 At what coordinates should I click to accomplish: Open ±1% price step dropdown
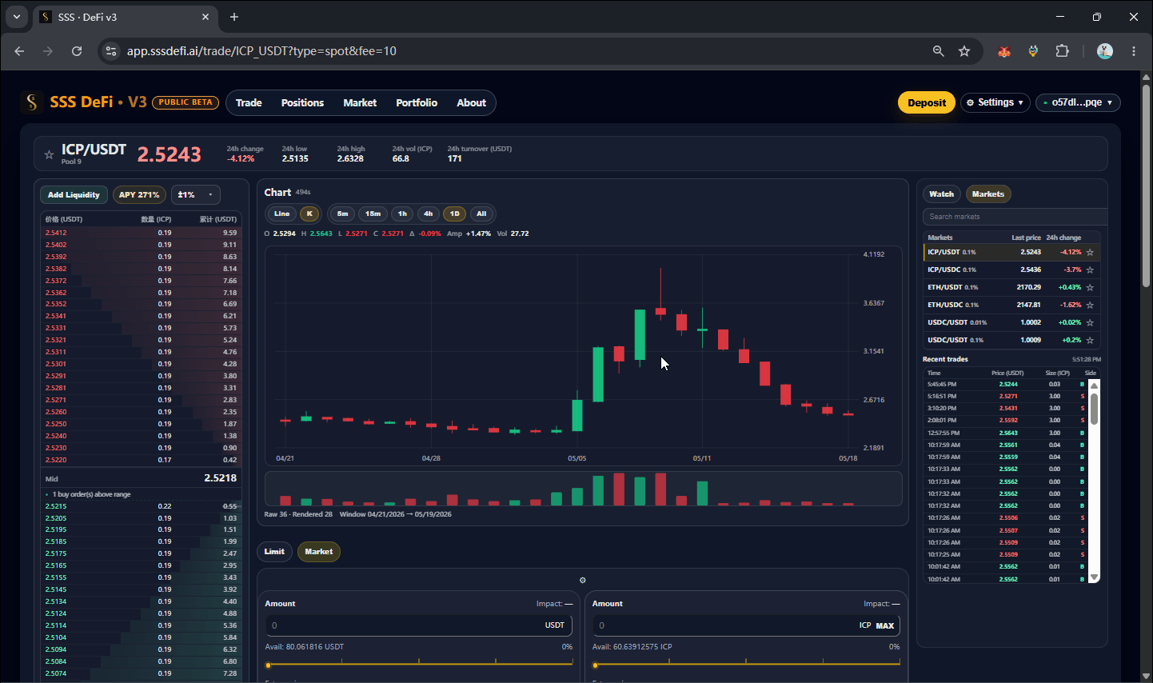click(x=195, y=195)
